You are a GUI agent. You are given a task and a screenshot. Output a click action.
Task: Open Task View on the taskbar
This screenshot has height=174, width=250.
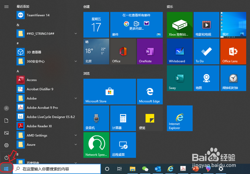coord(120,169)
